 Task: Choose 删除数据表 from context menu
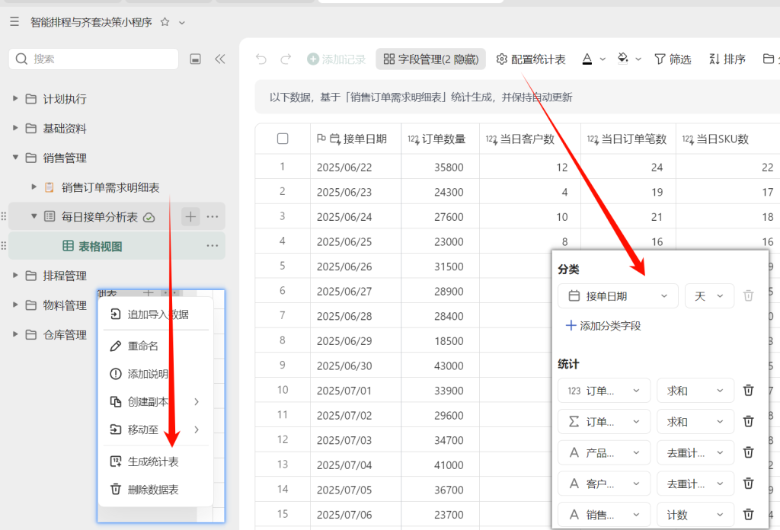[x=155, y=489]
